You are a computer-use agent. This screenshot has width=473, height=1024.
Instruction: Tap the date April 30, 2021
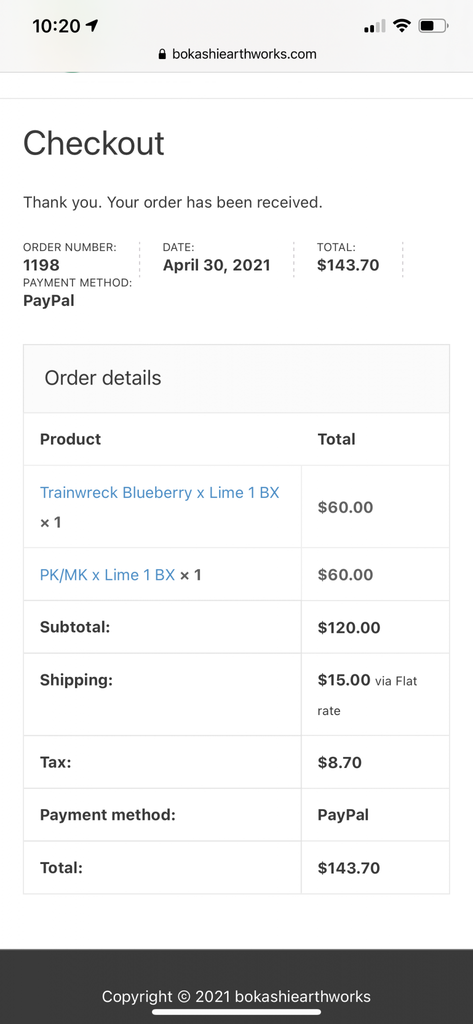coord(216,265)
